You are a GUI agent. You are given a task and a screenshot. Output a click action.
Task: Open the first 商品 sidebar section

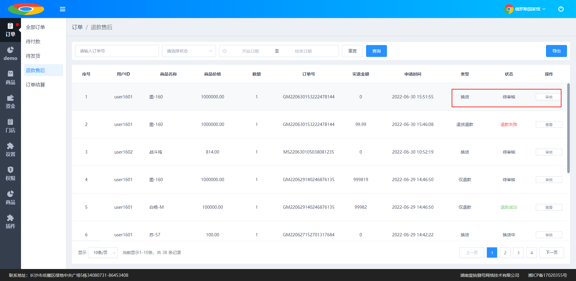coord(10,78)
